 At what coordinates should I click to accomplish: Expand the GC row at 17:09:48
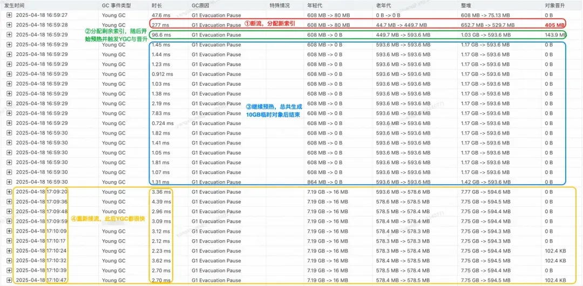tap(9, 212)
